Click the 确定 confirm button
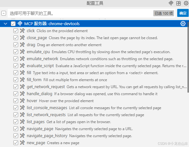 [x=183, y=13]
